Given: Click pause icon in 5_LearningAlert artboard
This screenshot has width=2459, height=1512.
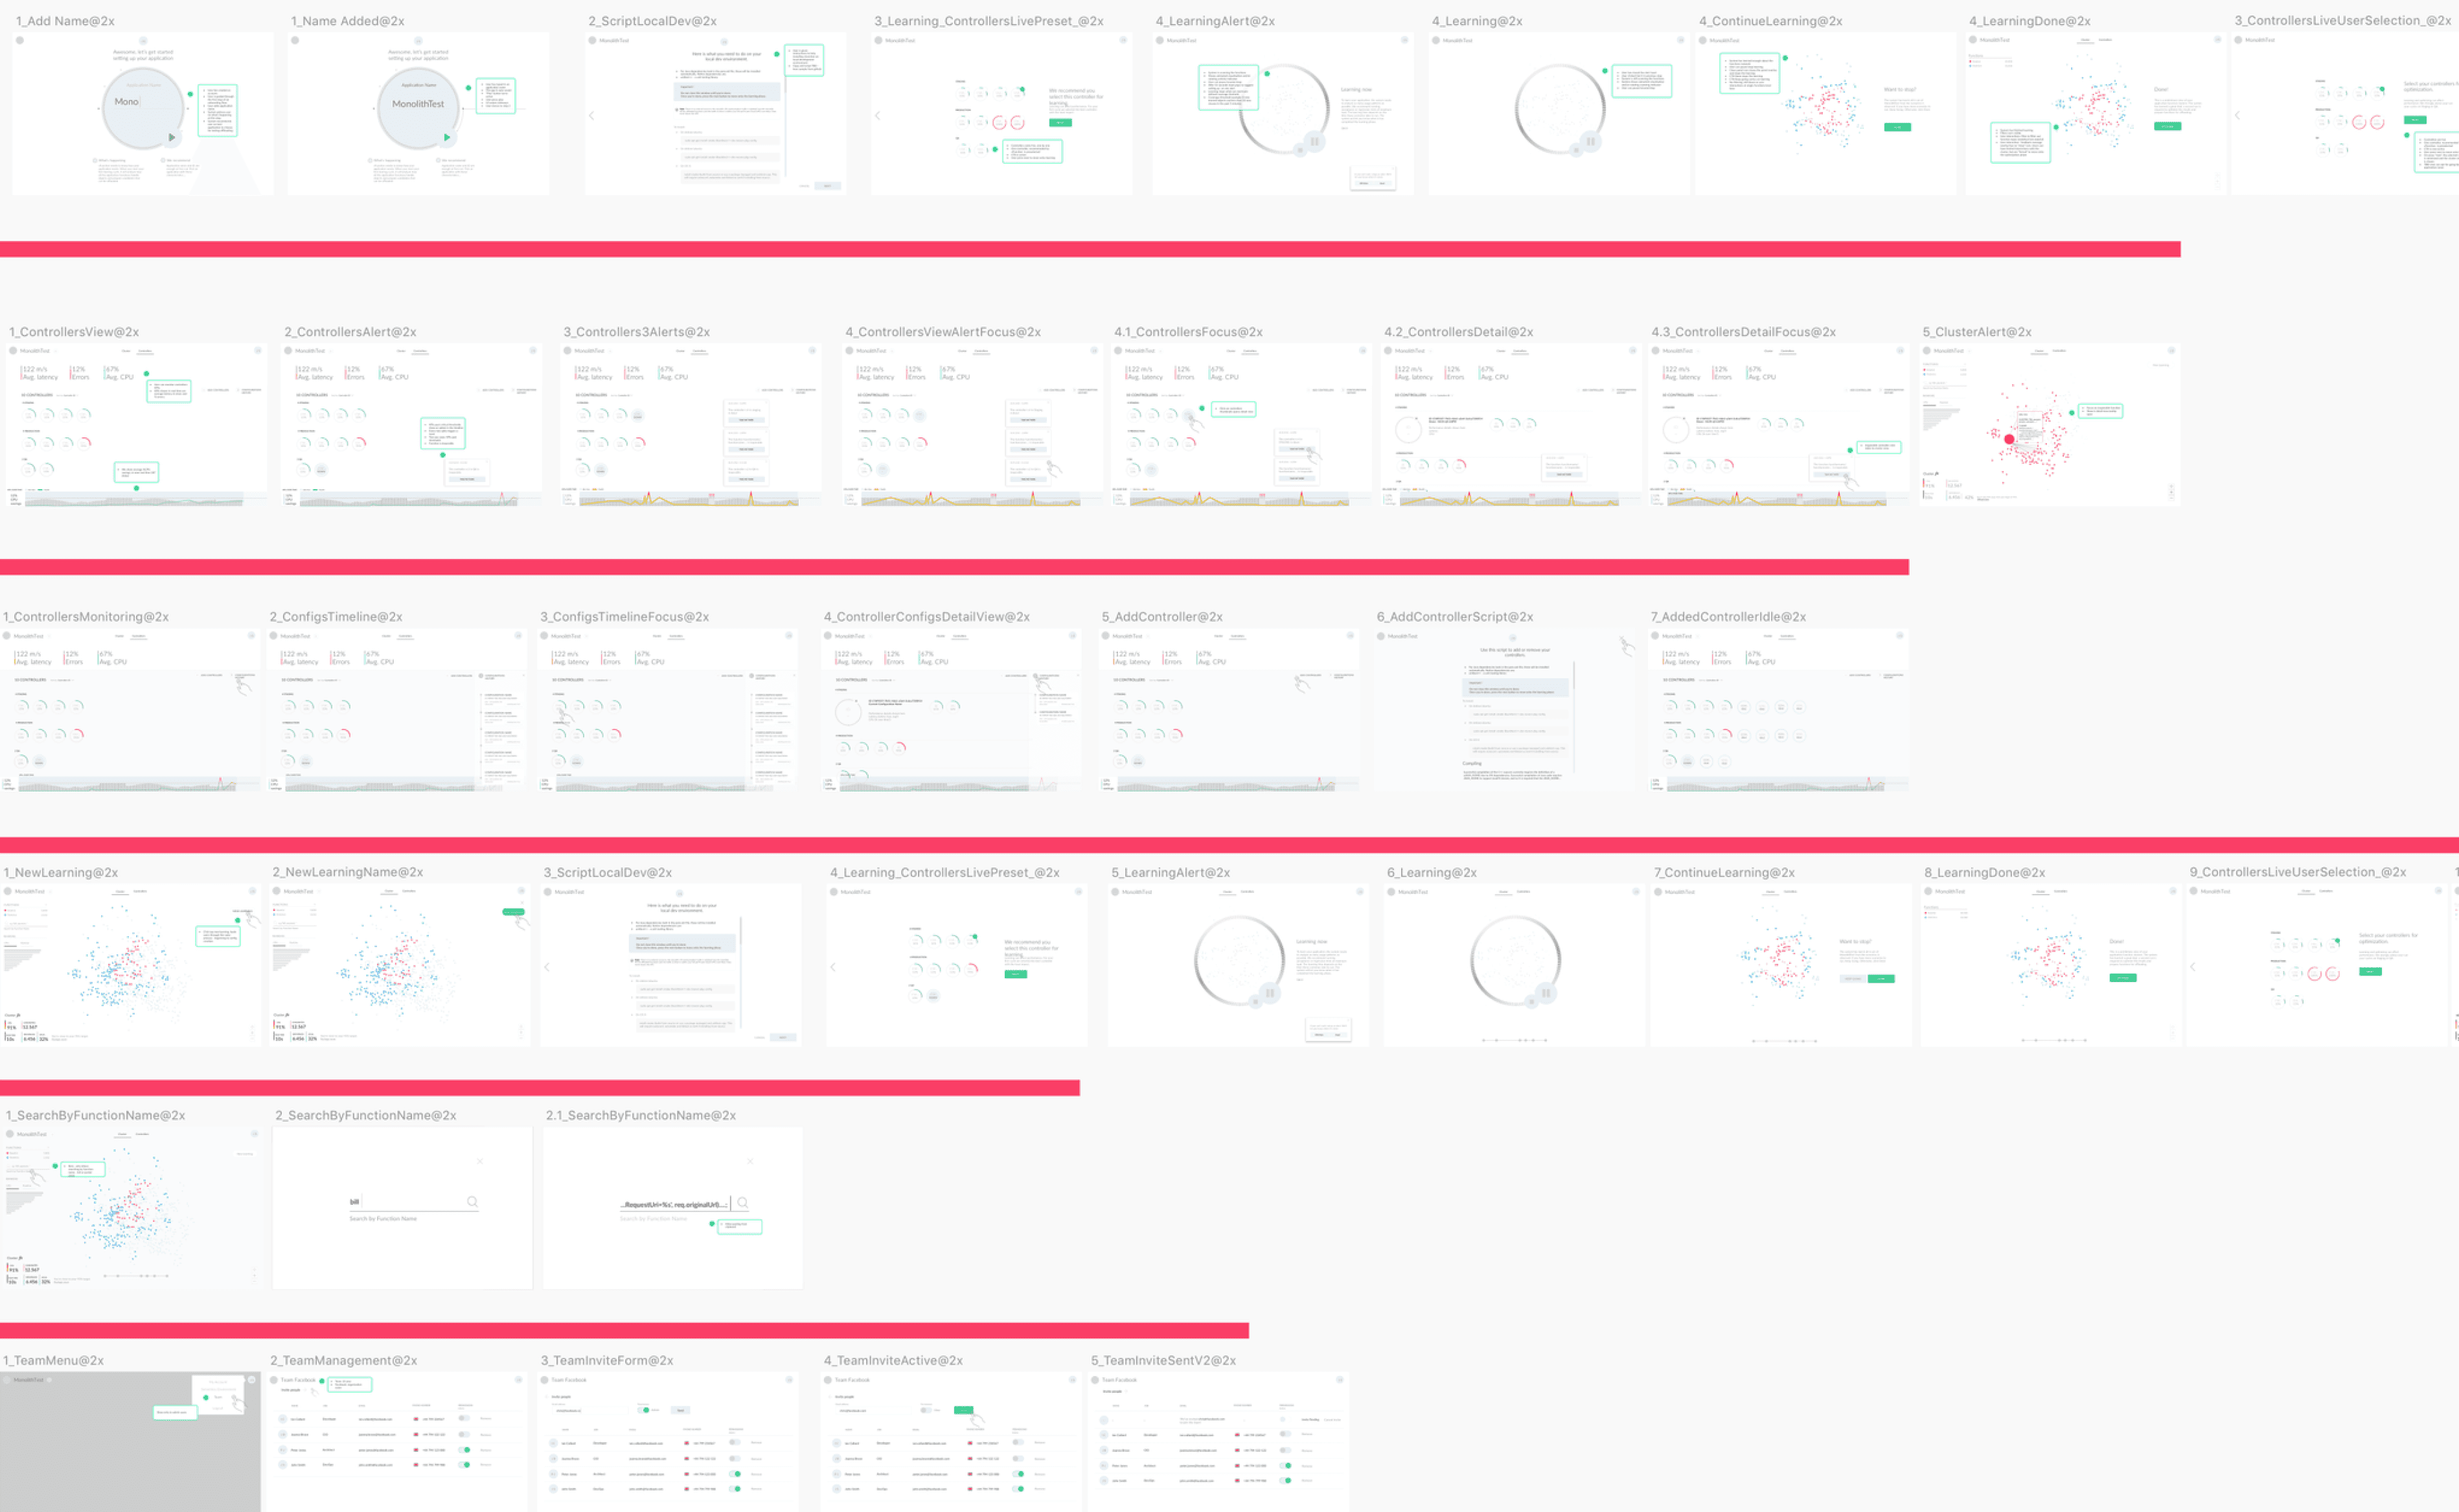Looking at the screenshot, I should (1269, 993).
